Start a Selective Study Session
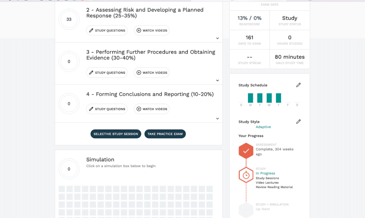The width and height of the screenshot is (365, 218). [116, 134]
